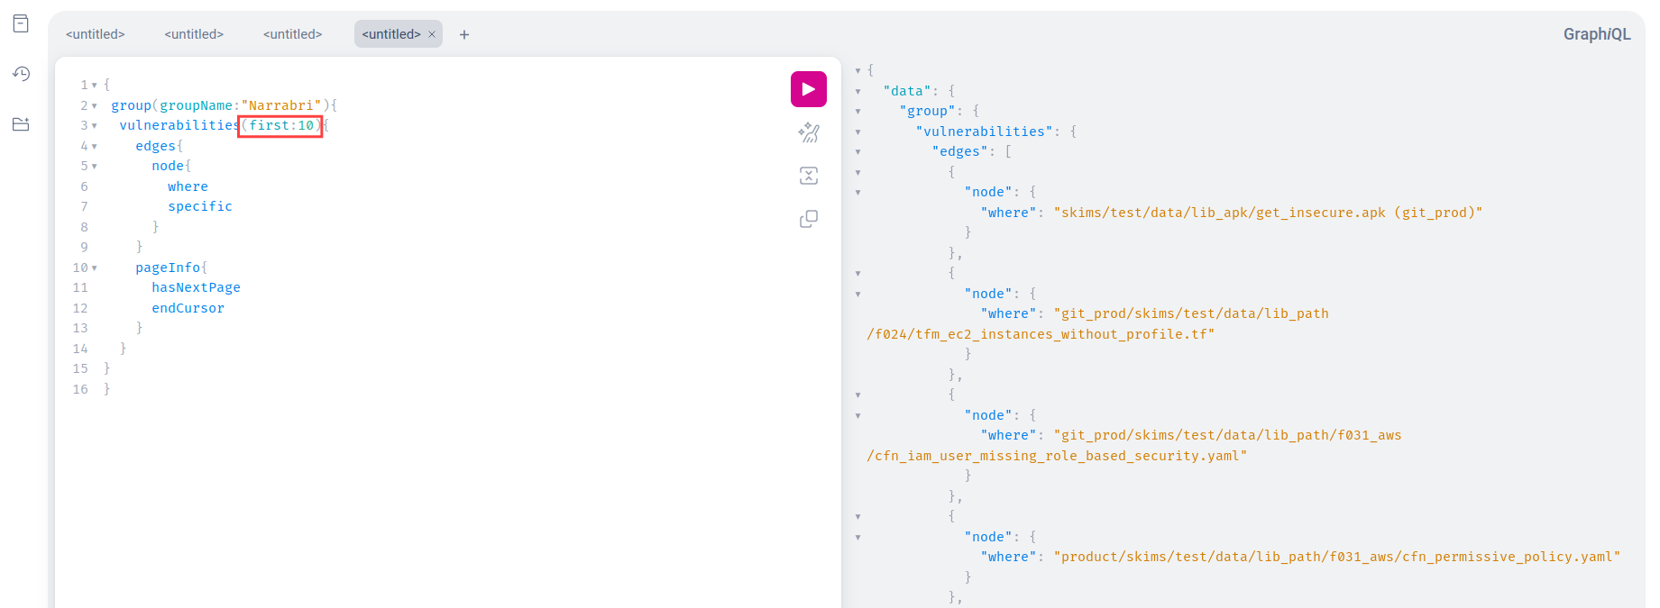The image size is (1660, 608).
Task: Click the groupName value "Narrabri"
Action: click(x=281, y=105)
